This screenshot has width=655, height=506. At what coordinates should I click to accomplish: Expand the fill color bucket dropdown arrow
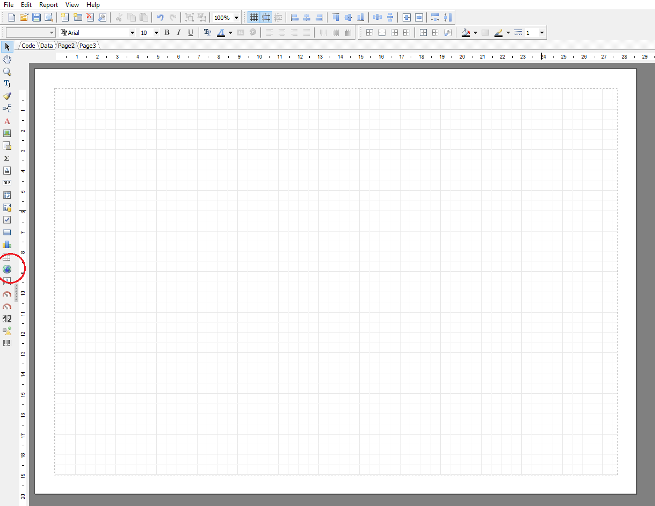(x=475, y=33)
